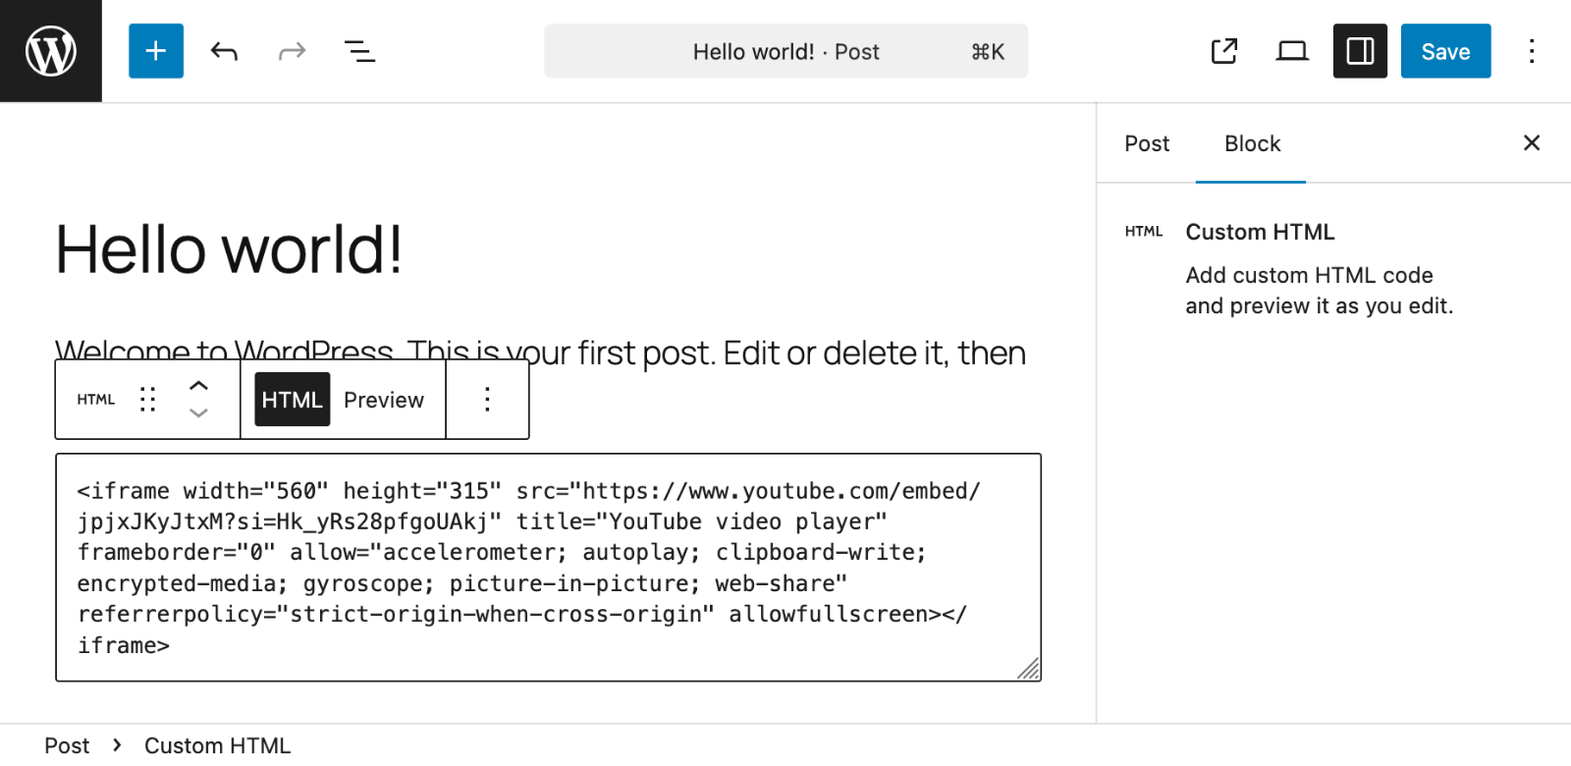1571x766 pixels.
Task: Select the HTML view button
Action: pos(293,400)
